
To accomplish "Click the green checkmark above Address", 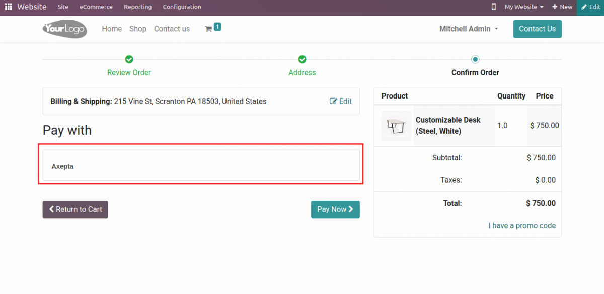I will 302,59.
